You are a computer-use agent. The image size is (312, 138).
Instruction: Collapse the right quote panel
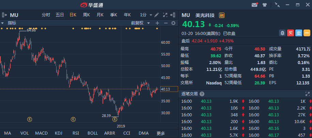(173, 15)
